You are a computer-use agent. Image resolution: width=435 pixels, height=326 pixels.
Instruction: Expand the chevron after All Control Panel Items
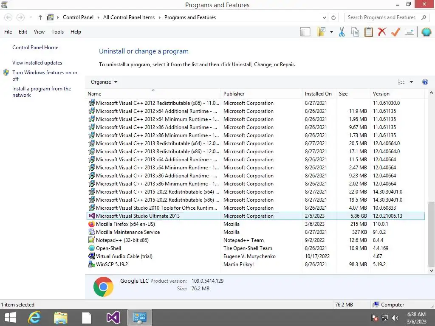(x=160, y=17)
